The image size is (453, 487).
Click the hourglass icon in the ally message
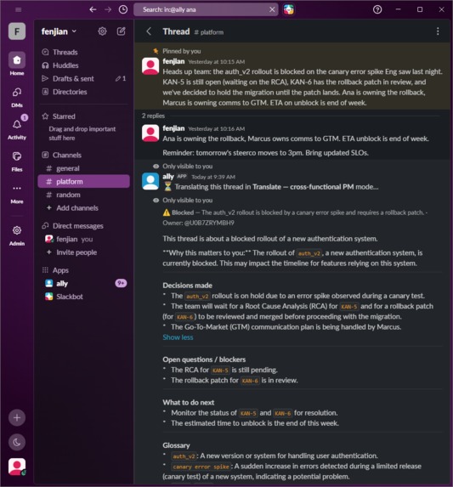pyautogui.click(x=167, y=187)
